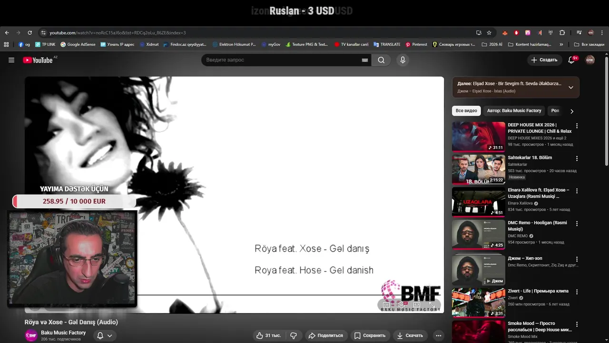The width and height of the screenshot is (609, 343).
Task: Open the Chrome three-dot menu
Action: point(602,32)
